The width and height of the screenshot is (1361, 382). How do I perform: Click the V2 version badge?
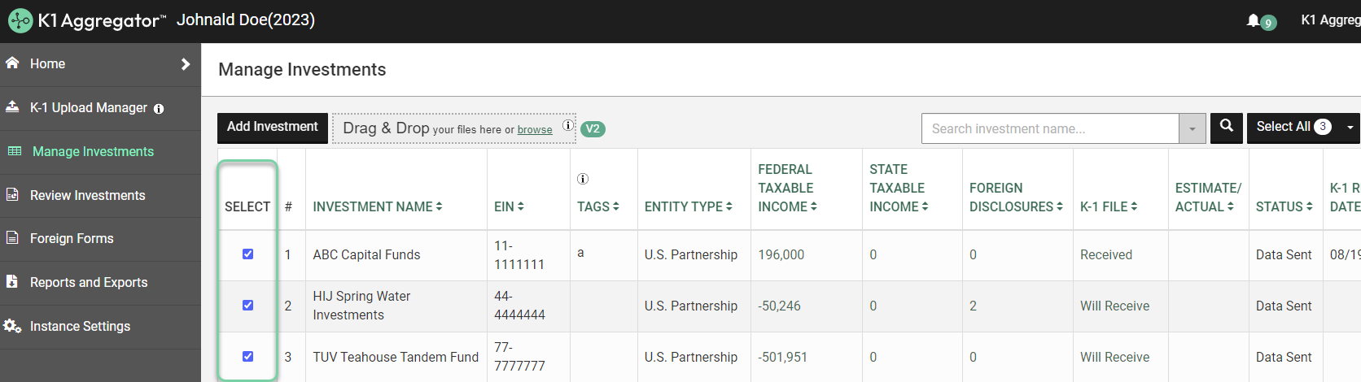tap(593, 129)
